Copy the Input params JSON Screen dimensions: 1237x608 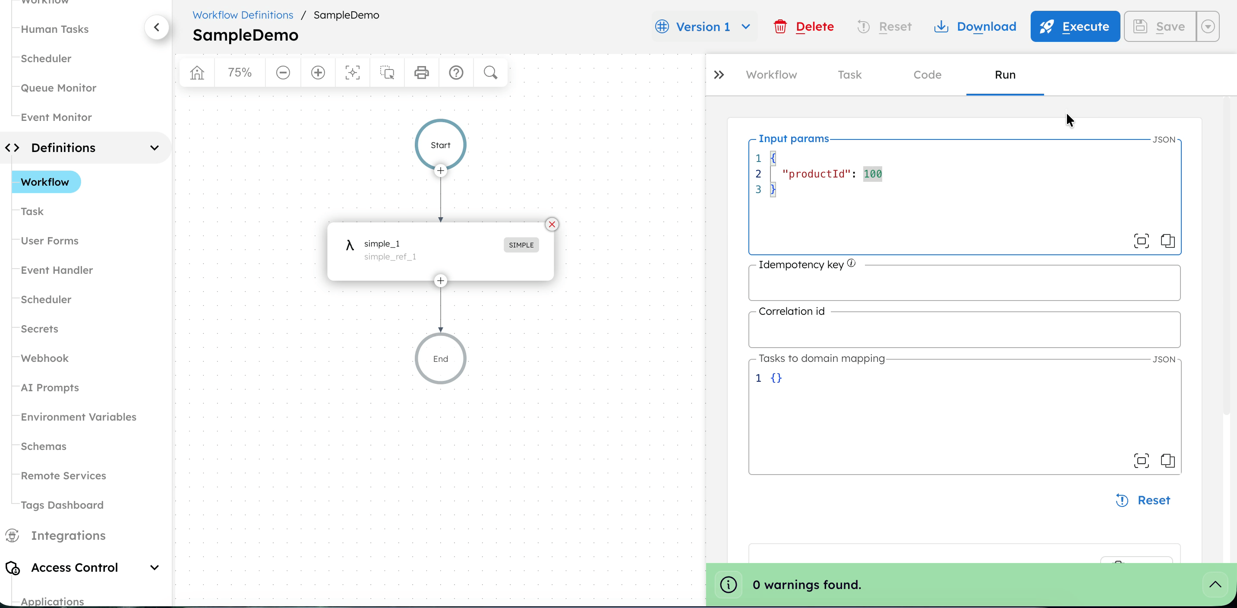(1167, 241)
